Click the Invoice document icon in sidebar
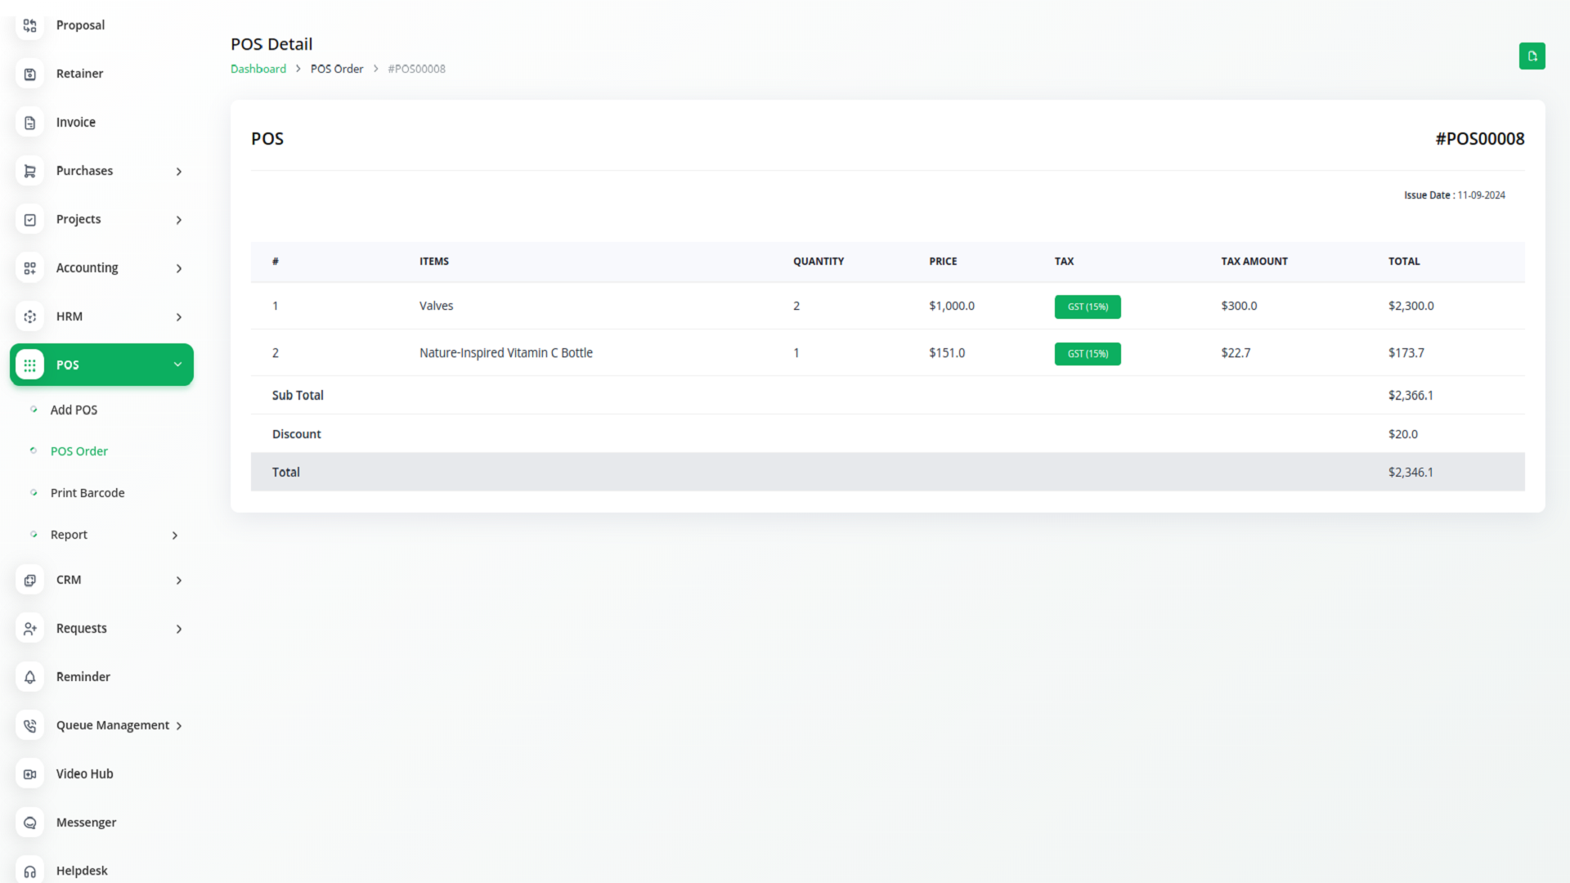1570x883 pixels. pyautogui.click(x=30, y=123)
